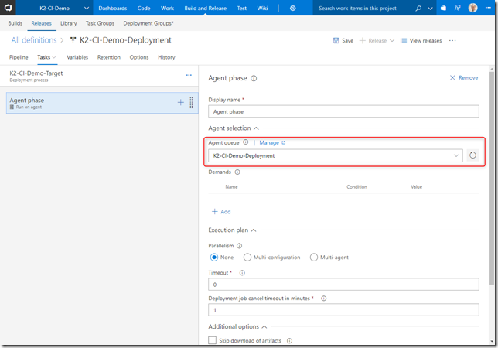Open the Agent queue dropdown
The width and height of the screenshot is (498, 348).
(x=336, y=155)
